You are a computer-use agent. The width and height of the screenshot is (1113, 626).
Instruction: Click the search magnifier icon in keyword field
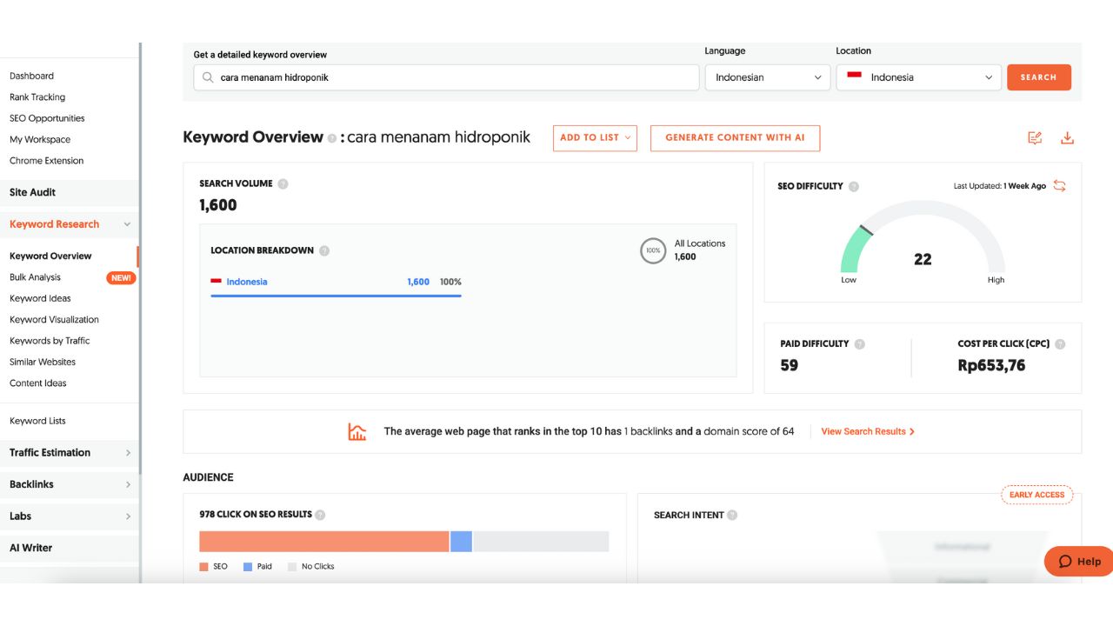pyautogui.click(x=208, y=77)
